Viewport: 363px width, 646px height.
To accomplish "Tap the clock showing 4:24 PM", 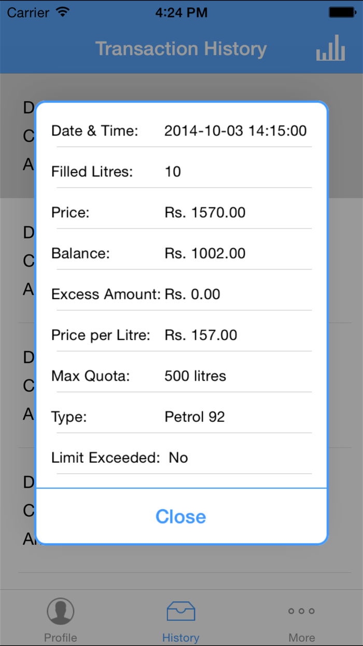I will [x=181, y=12].
